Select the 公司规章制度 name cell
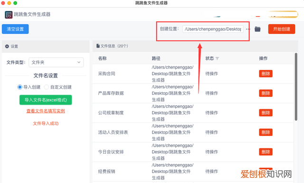 point(111,113)
